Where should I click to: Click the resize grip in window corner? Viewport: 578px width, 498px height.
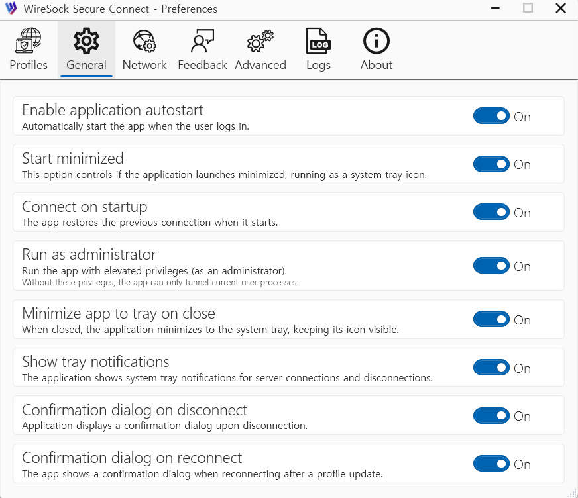point(572,493)
